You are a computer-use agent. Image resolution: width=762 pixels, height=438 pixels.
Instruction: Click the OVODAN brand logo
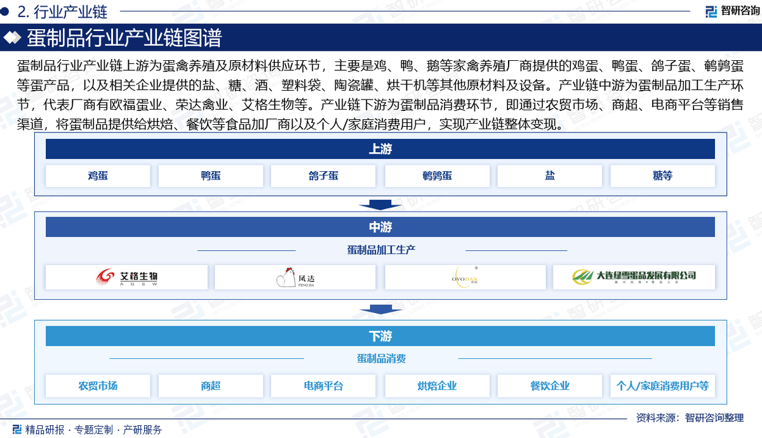tap(465, 277)
